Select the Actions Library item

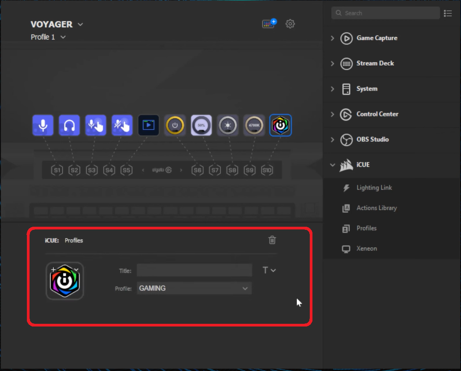point(376,208)
